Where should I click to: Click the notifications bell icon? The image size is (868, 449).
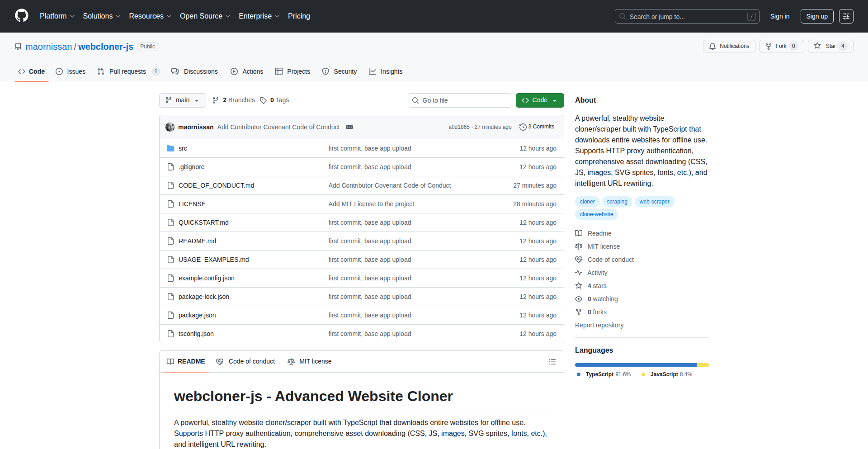point(712,46)
